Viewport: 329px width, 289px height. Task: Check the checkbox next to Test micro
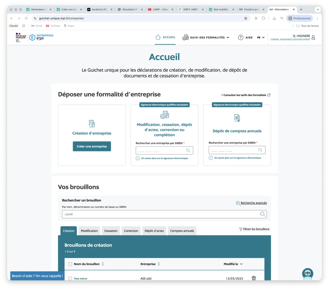70,278
